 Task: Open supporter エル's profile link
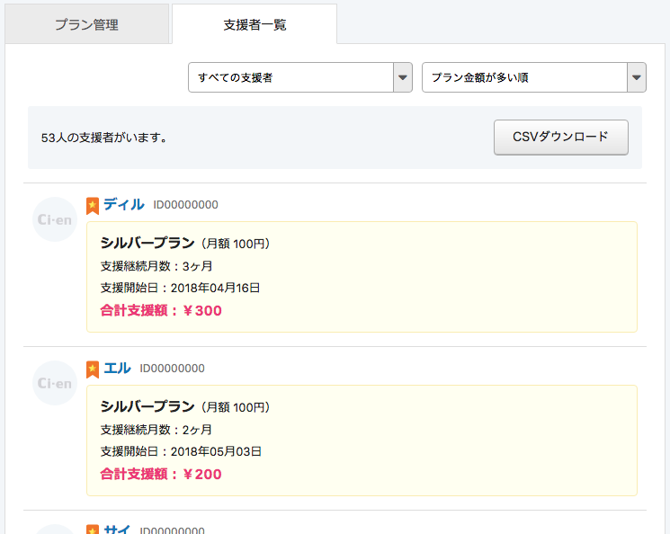[117, 368]
